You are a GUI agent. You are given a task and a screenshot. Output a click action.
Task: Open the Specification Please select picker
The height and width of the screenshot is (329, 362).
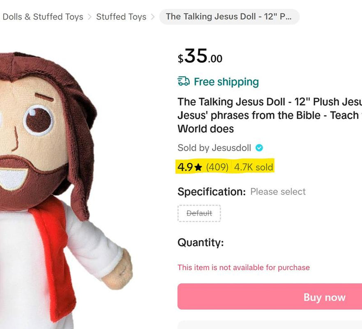click(279, 192)
